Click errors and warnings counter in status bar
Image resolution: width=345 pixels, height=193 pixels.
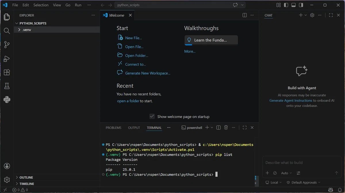[20, 190]
